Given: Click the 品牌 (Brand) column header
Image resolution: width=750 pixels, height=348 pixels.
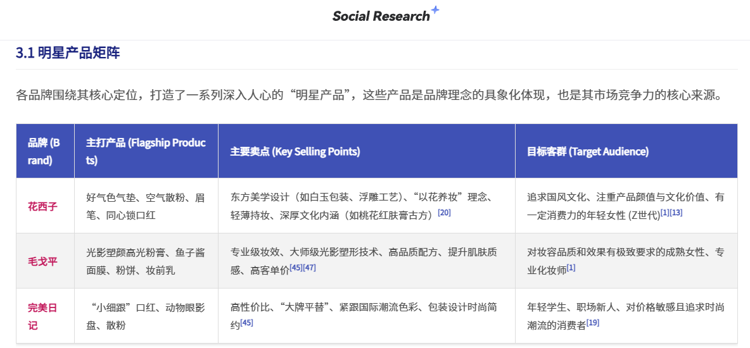Looking at the screenshot, I should tap(45, 151).
